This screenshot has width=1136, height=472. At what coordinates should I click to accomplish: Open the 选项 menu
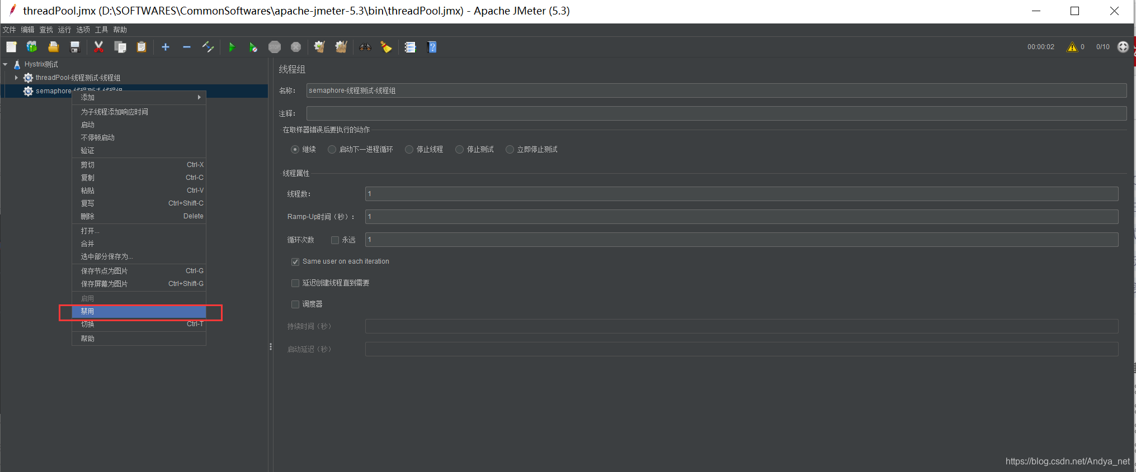(x=83, y=30)
